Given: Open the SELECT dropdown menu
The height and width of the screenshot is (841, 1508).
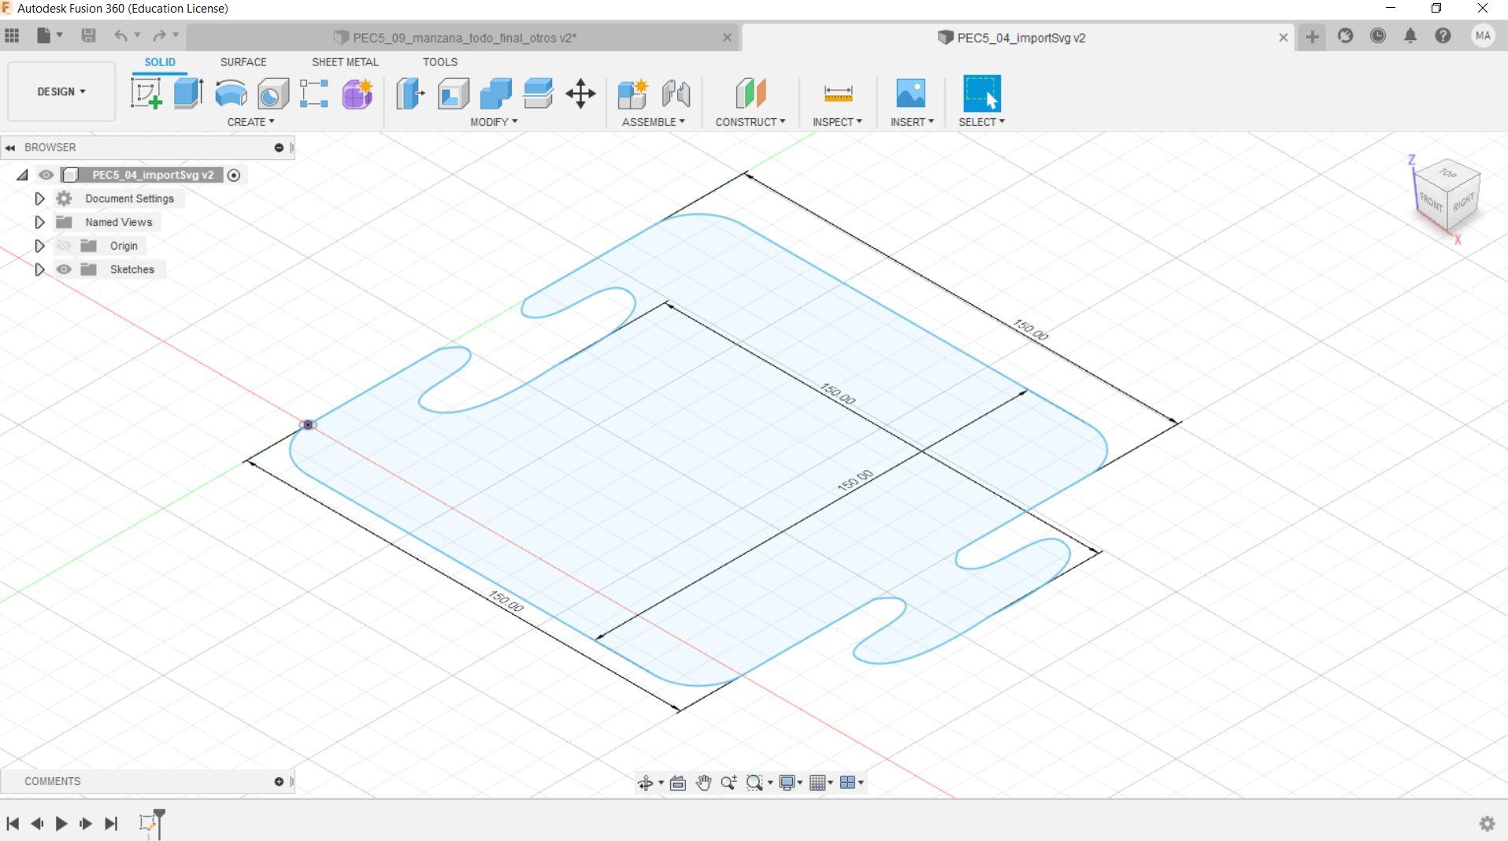Looking at the screenshot, I should coord(981,122).
